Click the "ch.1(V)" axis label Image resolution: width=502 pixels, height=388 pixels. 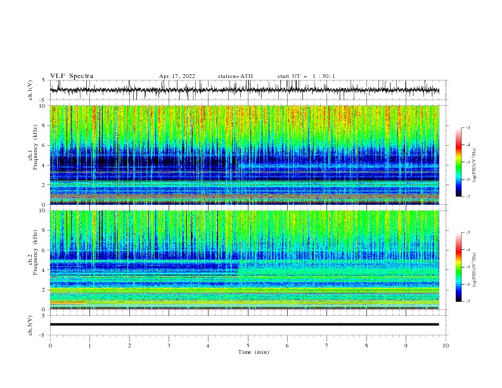point(30,90)
